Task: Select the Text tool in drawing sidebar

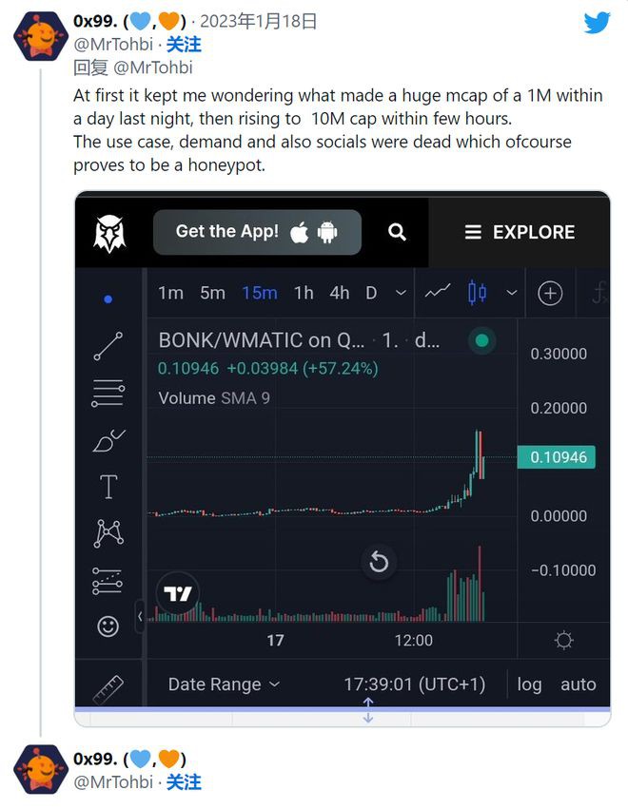Action: [x=108, y=486]
